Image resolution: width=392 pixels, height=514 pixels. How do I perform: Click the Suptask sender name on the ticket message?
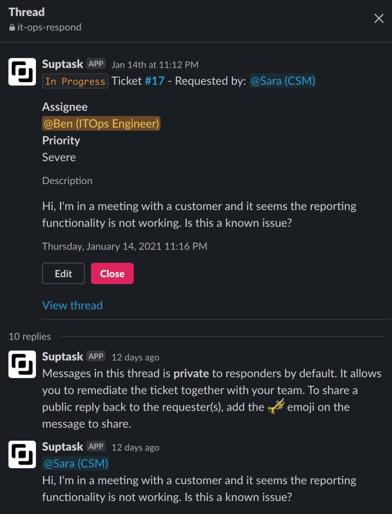click(62, 64)
